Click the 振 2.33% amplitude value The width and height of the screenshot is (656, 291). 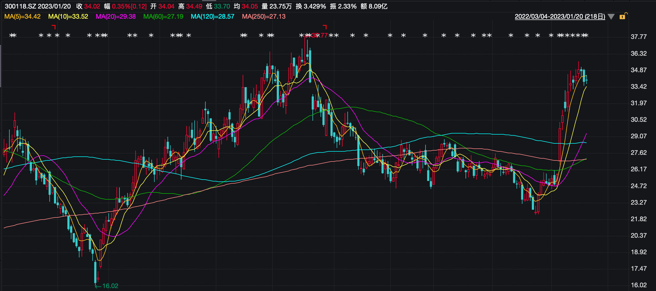point(343,6)
